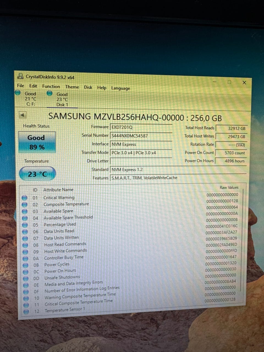Click raw value 000000396E5BD9

click(221, 238)
